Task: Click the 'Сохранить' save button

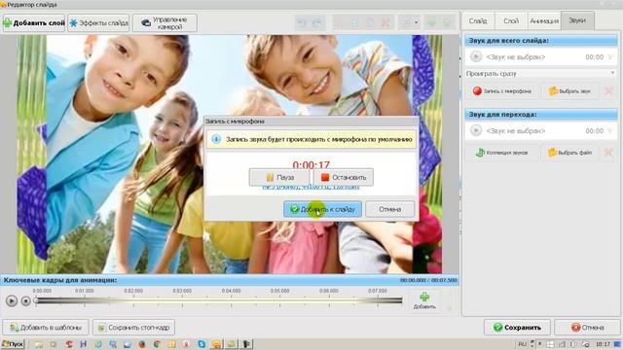Action: (517, 328)
